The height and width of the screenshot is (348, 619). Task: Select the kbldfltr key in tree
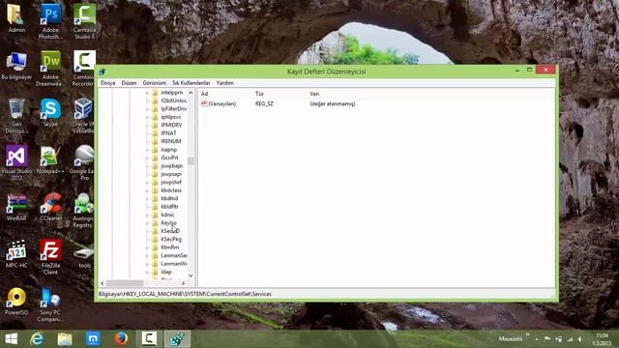pos(170,206)
